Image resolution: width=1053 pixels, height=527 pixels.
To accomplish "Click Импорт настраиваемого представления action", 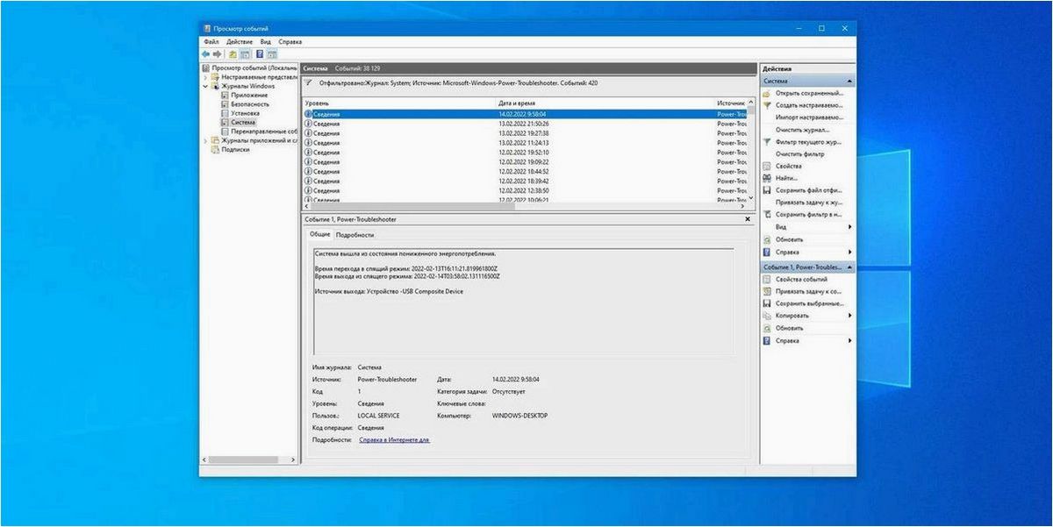I will tap(809, 117).
